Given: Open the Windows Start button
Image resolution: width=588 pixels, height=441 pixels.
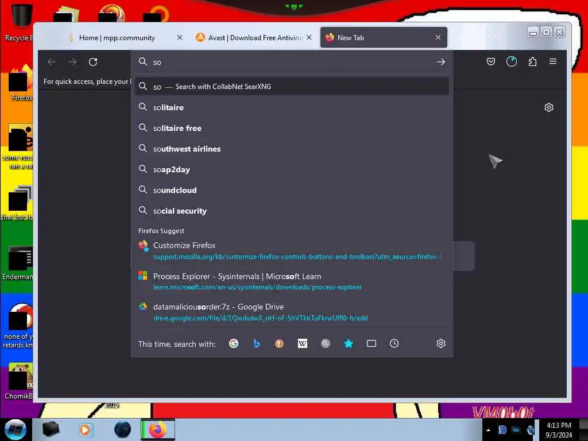Looking at the screenshot, I should point(16,430).
